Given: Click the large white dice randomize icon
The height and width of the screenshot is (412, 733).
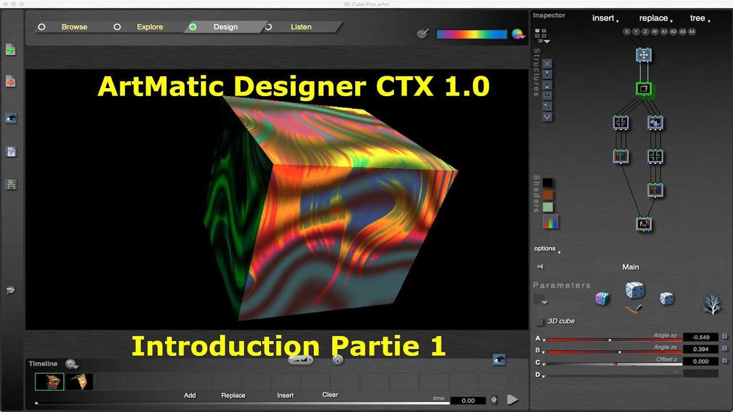Looking at the screenshot, I should tap(634, 290).
